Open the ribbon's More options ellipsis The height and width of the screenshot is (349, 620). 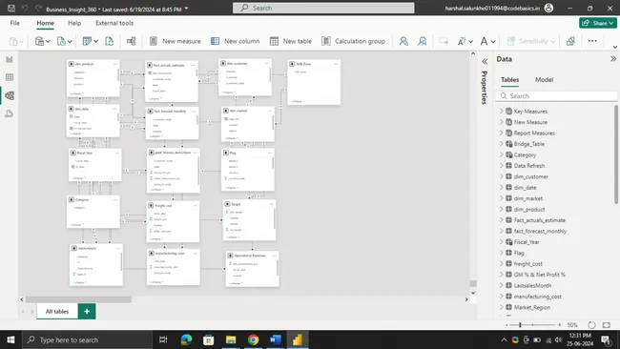tap(592, 41)
